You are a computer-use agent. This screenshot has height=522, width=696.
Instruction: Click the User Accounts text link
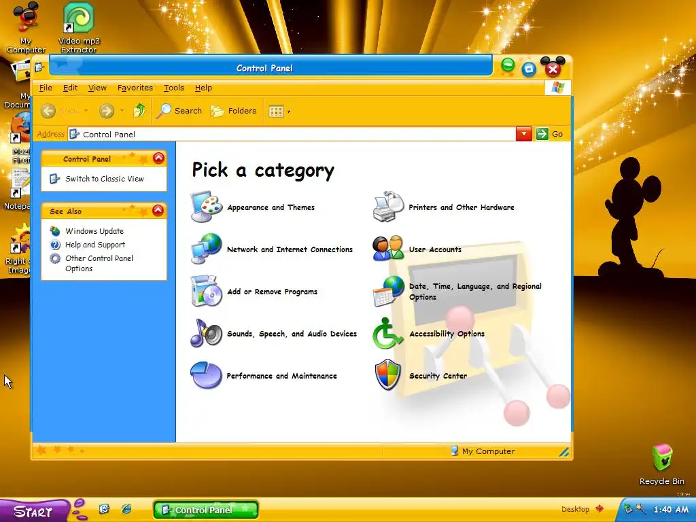435,249
